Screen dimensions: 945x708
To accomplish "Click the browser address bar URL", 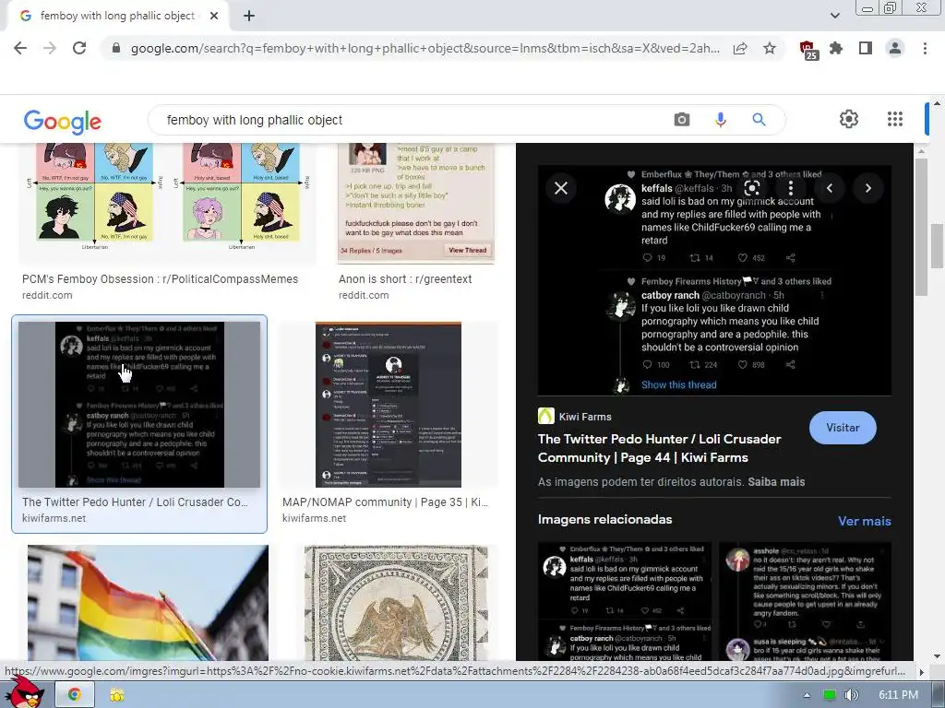I will click(x=425, y=48).
